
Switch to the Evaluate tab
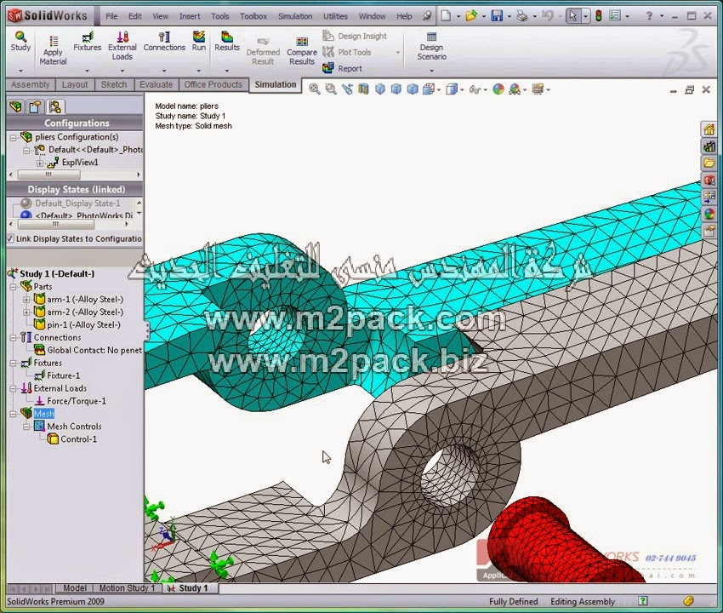[156, 84]
